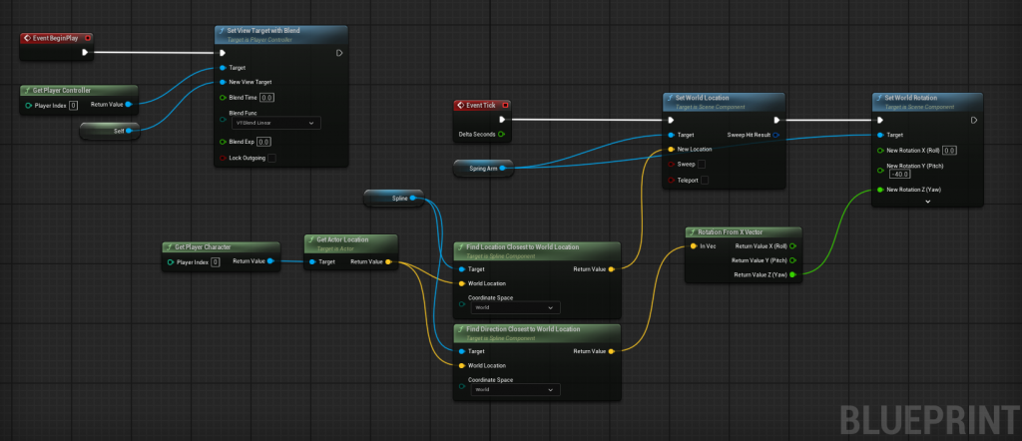Click the Spring Arm variable output pin
The width and height of the screenshot is (1022, 441).
coord(502,169)
